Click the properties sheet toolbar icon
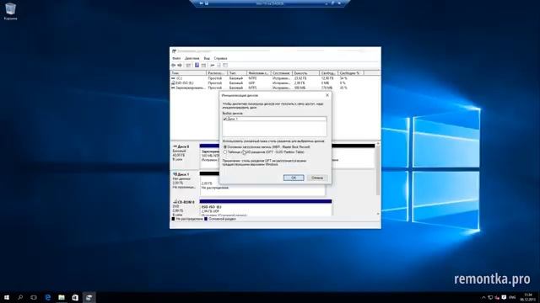The width and height of the screenshot is (540, 303). 219,66
